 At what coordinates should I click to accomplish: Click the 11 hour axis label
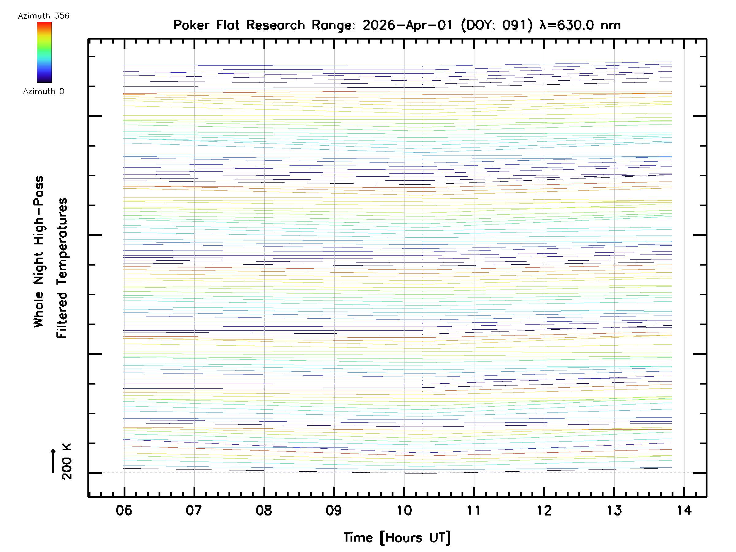(x=474, y=510)
